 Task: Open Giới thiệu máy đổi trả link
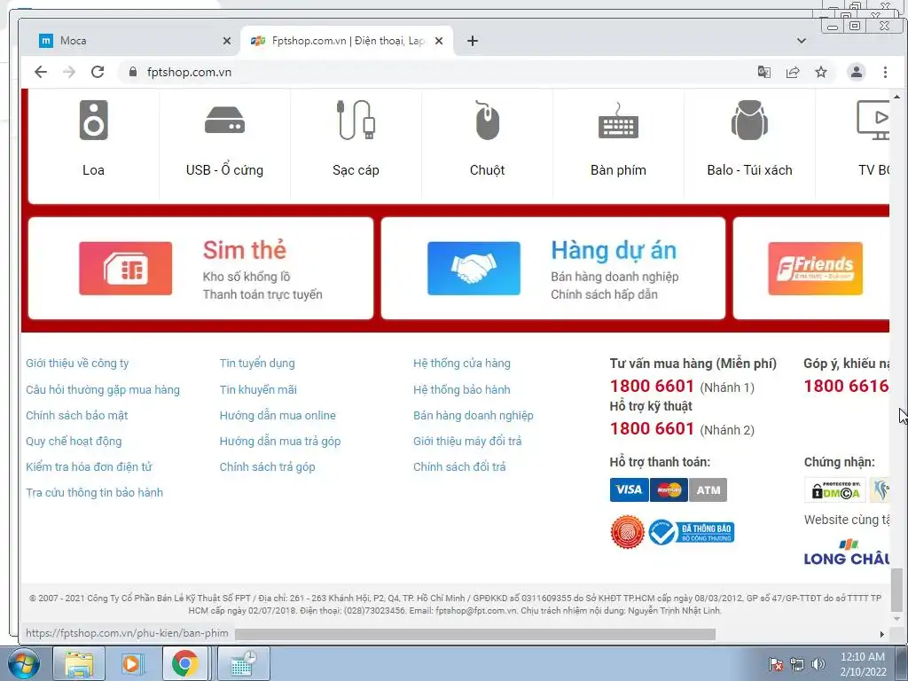tap(467, 442)
